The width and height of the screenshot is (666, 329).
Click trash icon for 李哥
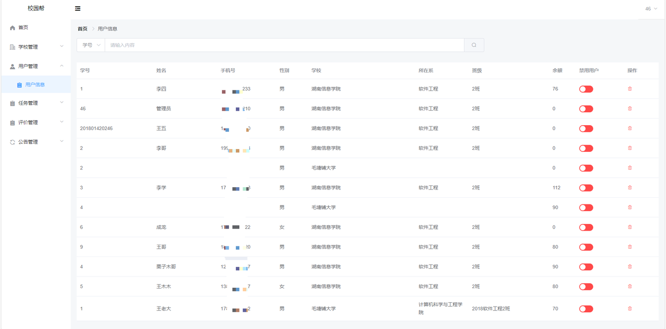630,148
